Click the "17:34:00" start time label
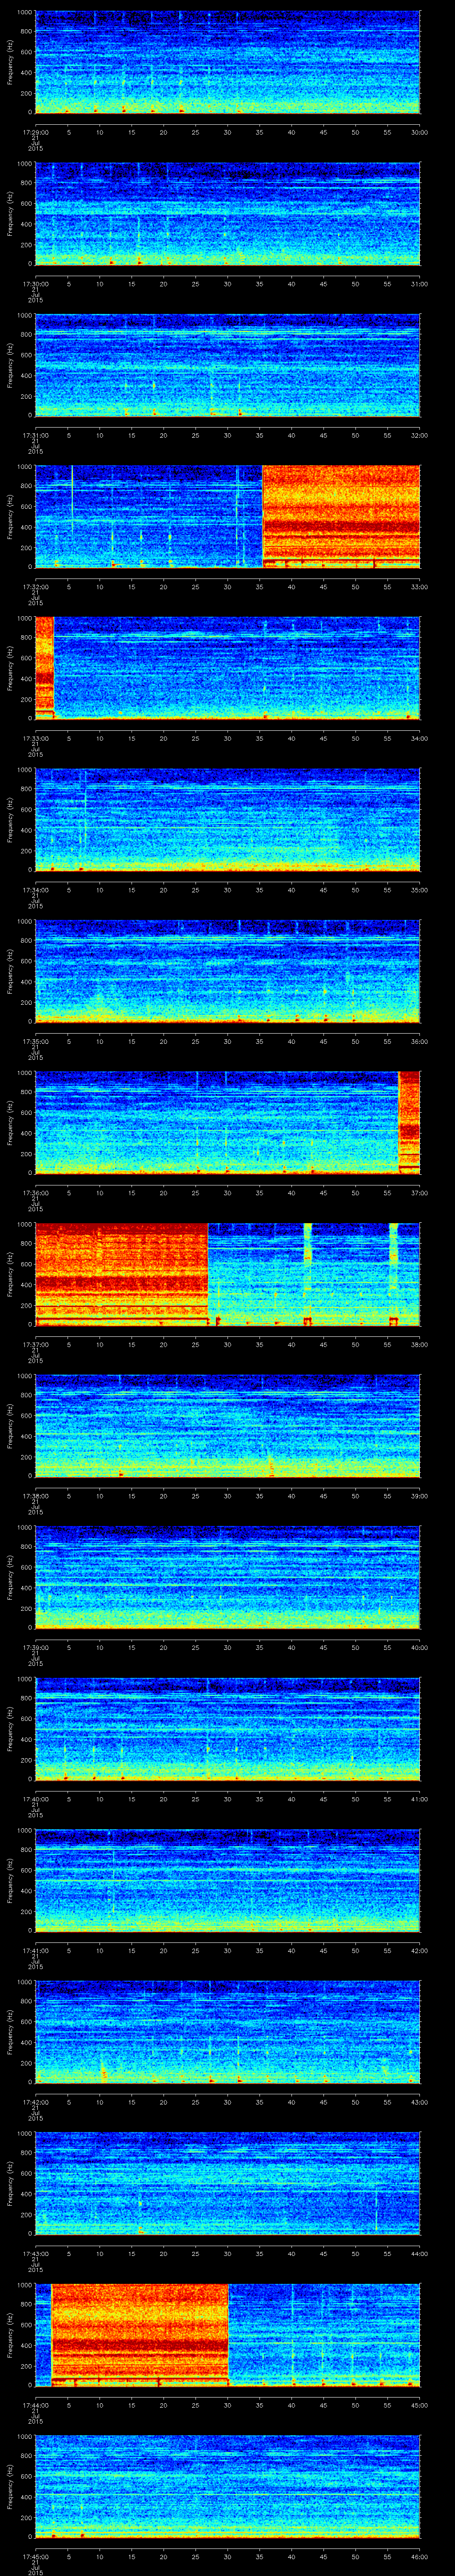Image resolution: width=455 pixels, height=2576 pixels. coord(35,890)
